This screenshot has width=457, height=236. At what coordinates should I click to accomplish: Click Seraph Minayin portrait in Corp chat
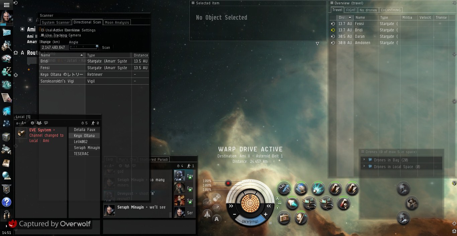coord(109,210)
